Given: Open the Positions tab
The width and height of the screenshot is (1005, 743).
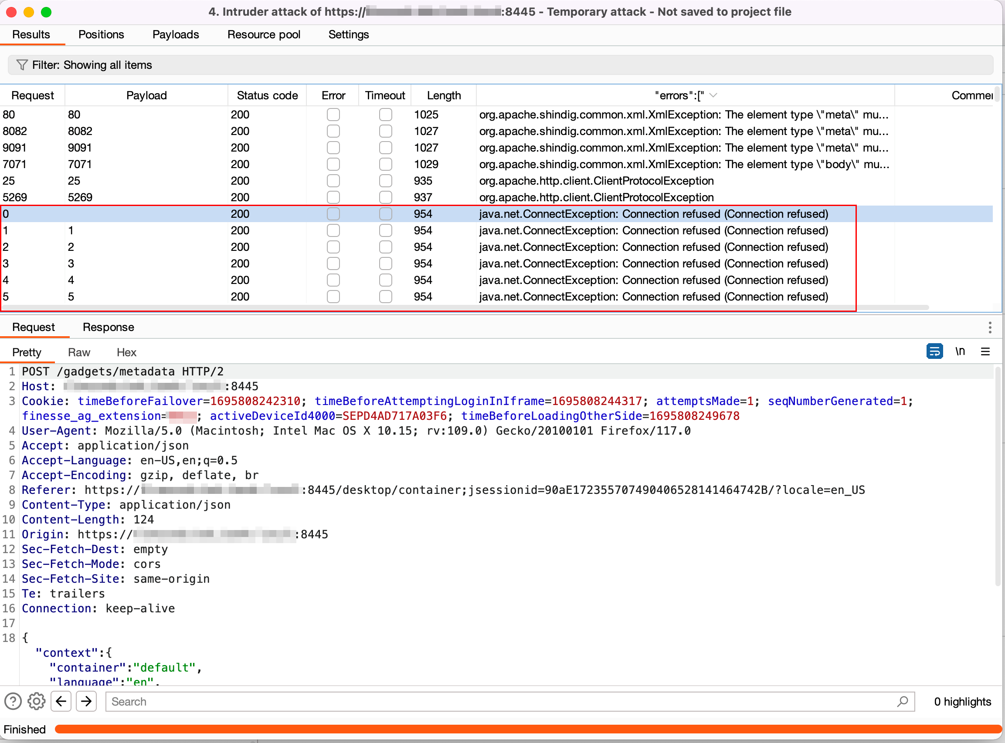Looking at the screenshot, I should tap(101, 35).
